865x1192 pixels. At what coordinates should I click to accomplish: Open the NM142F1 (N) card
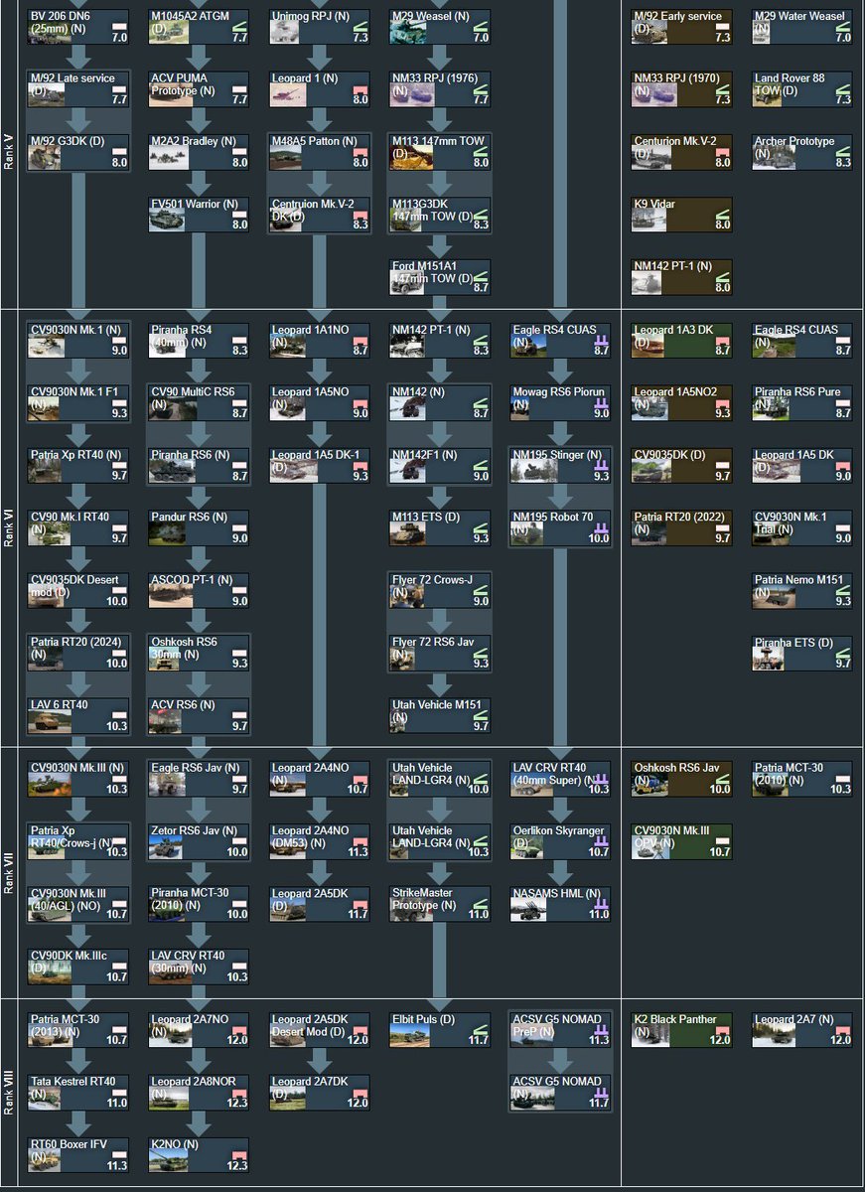click(440, 464)
